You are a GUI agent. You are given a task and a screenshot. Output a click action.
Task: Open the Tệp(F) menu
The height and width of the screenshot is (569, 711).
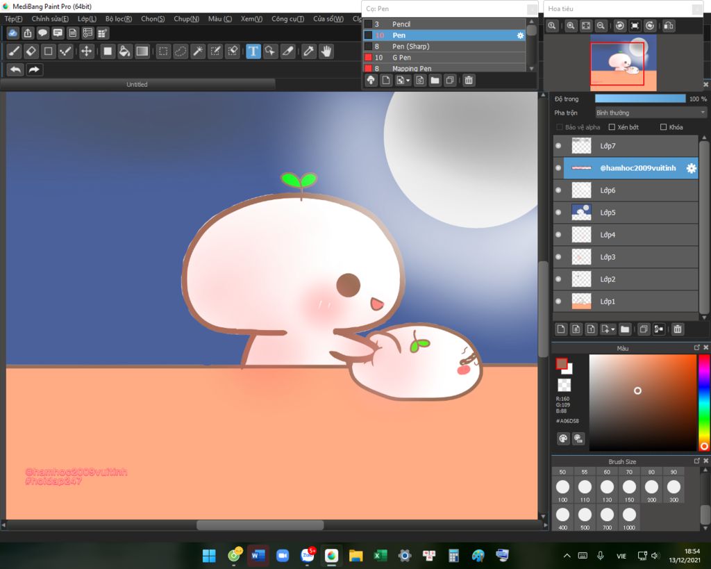(13, 19)
